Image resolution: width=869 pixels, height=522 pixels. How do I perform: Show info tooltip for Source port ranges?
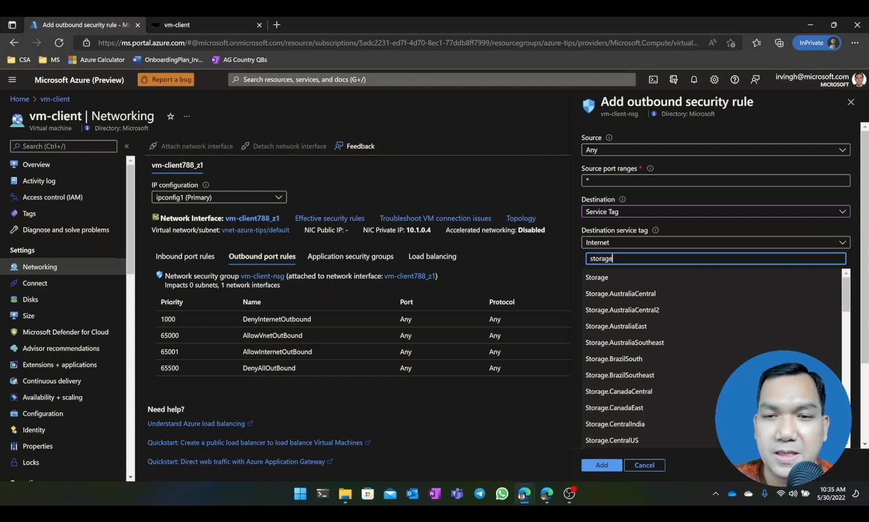pos(650,168)
